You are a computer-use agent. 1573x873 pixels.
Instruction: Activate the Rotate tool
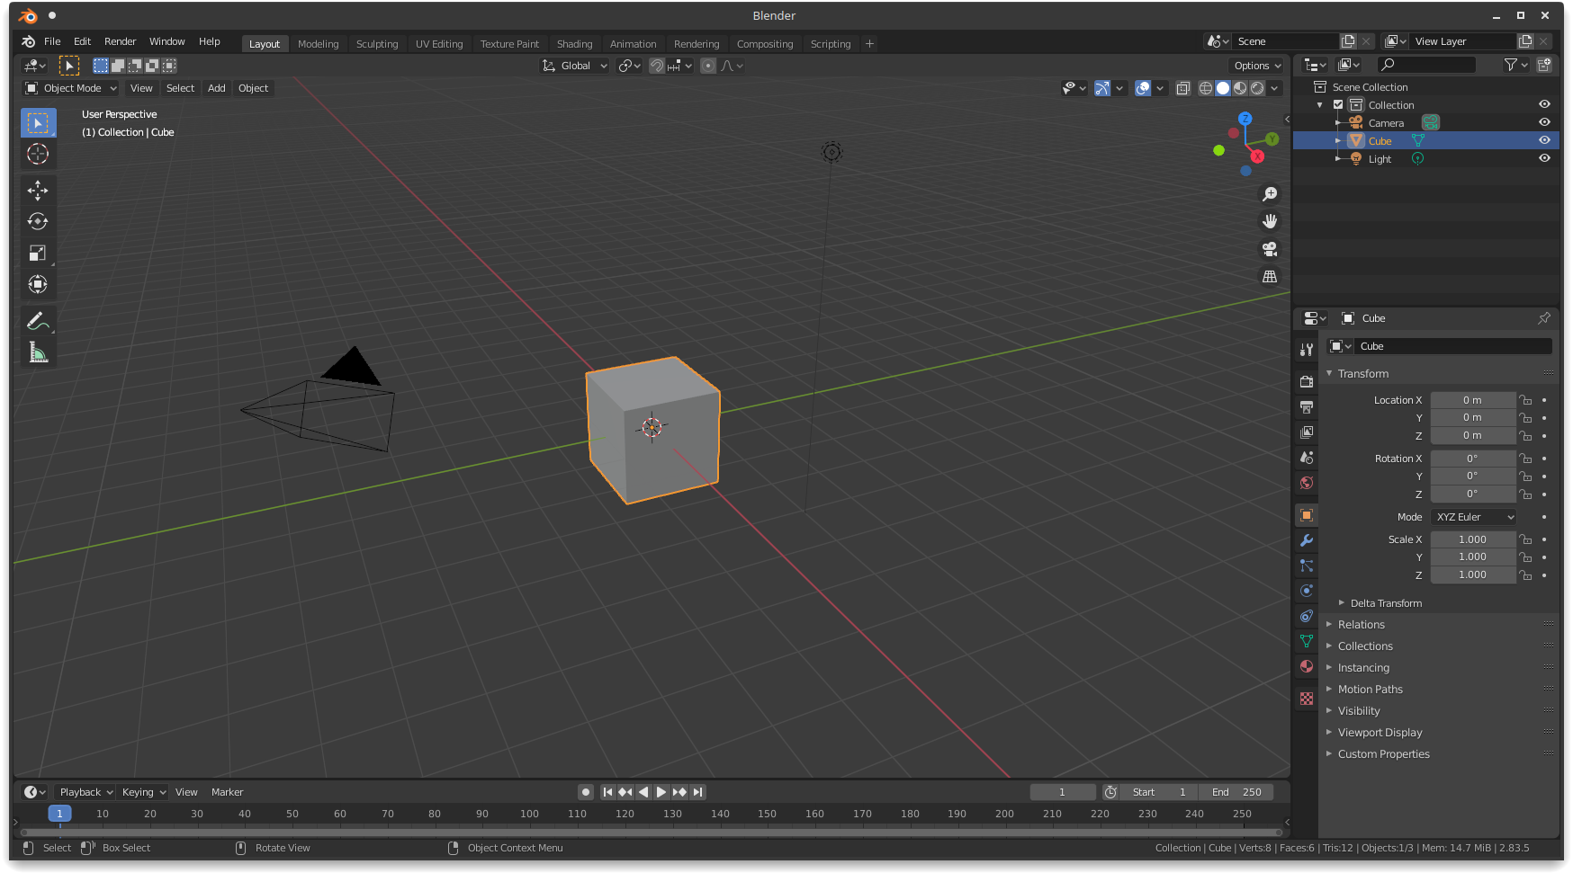click(38, 221)
